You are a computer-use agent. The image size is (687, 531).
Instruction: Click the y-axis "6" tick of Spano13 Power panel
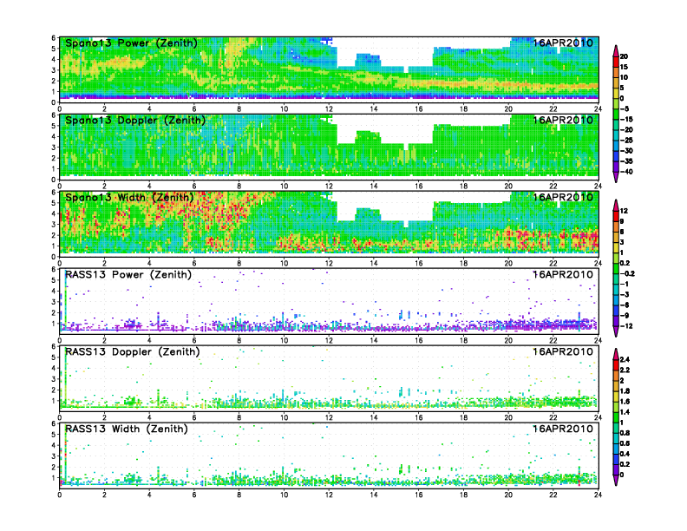pos(54,38)
